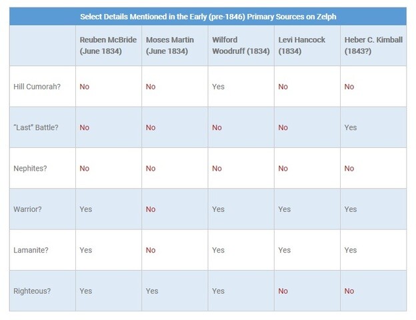Select the Warrior row label

click(29, 209)
